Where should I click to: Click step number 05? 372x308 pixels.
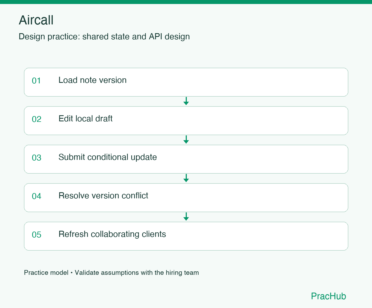coord(37,235)
